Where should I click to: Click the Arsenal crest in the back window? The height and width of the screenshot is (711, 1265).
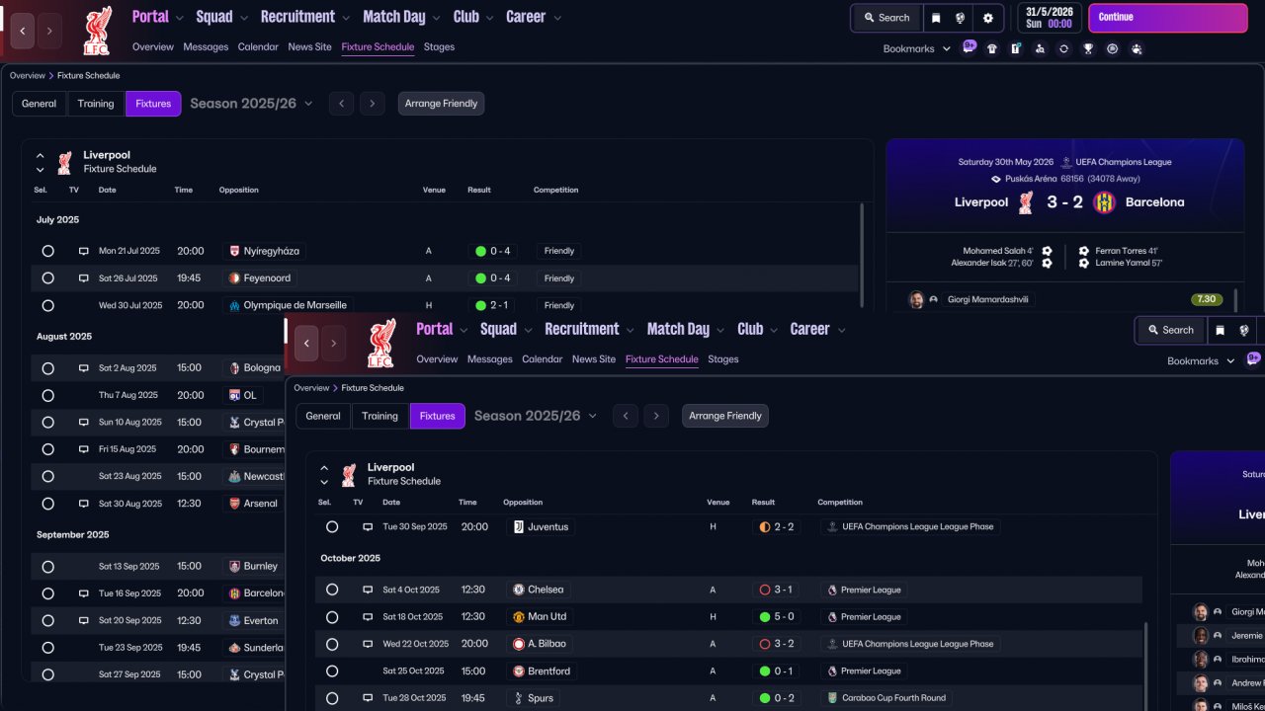click(x=234, y=504)
